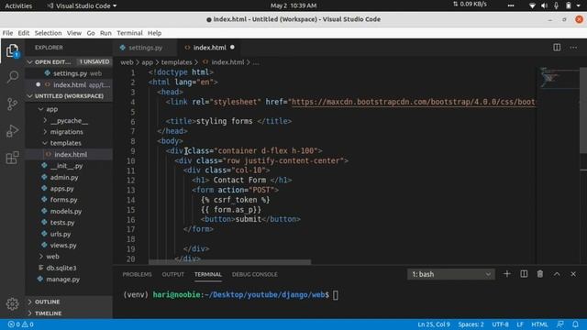587x330 pixels.
Task: Open the Extensions view
Action: click(x=12, y=158)
